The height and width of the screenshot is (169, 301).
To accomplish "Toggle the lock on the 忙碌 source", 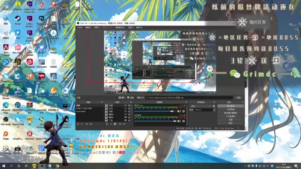I will pos(129,106).
